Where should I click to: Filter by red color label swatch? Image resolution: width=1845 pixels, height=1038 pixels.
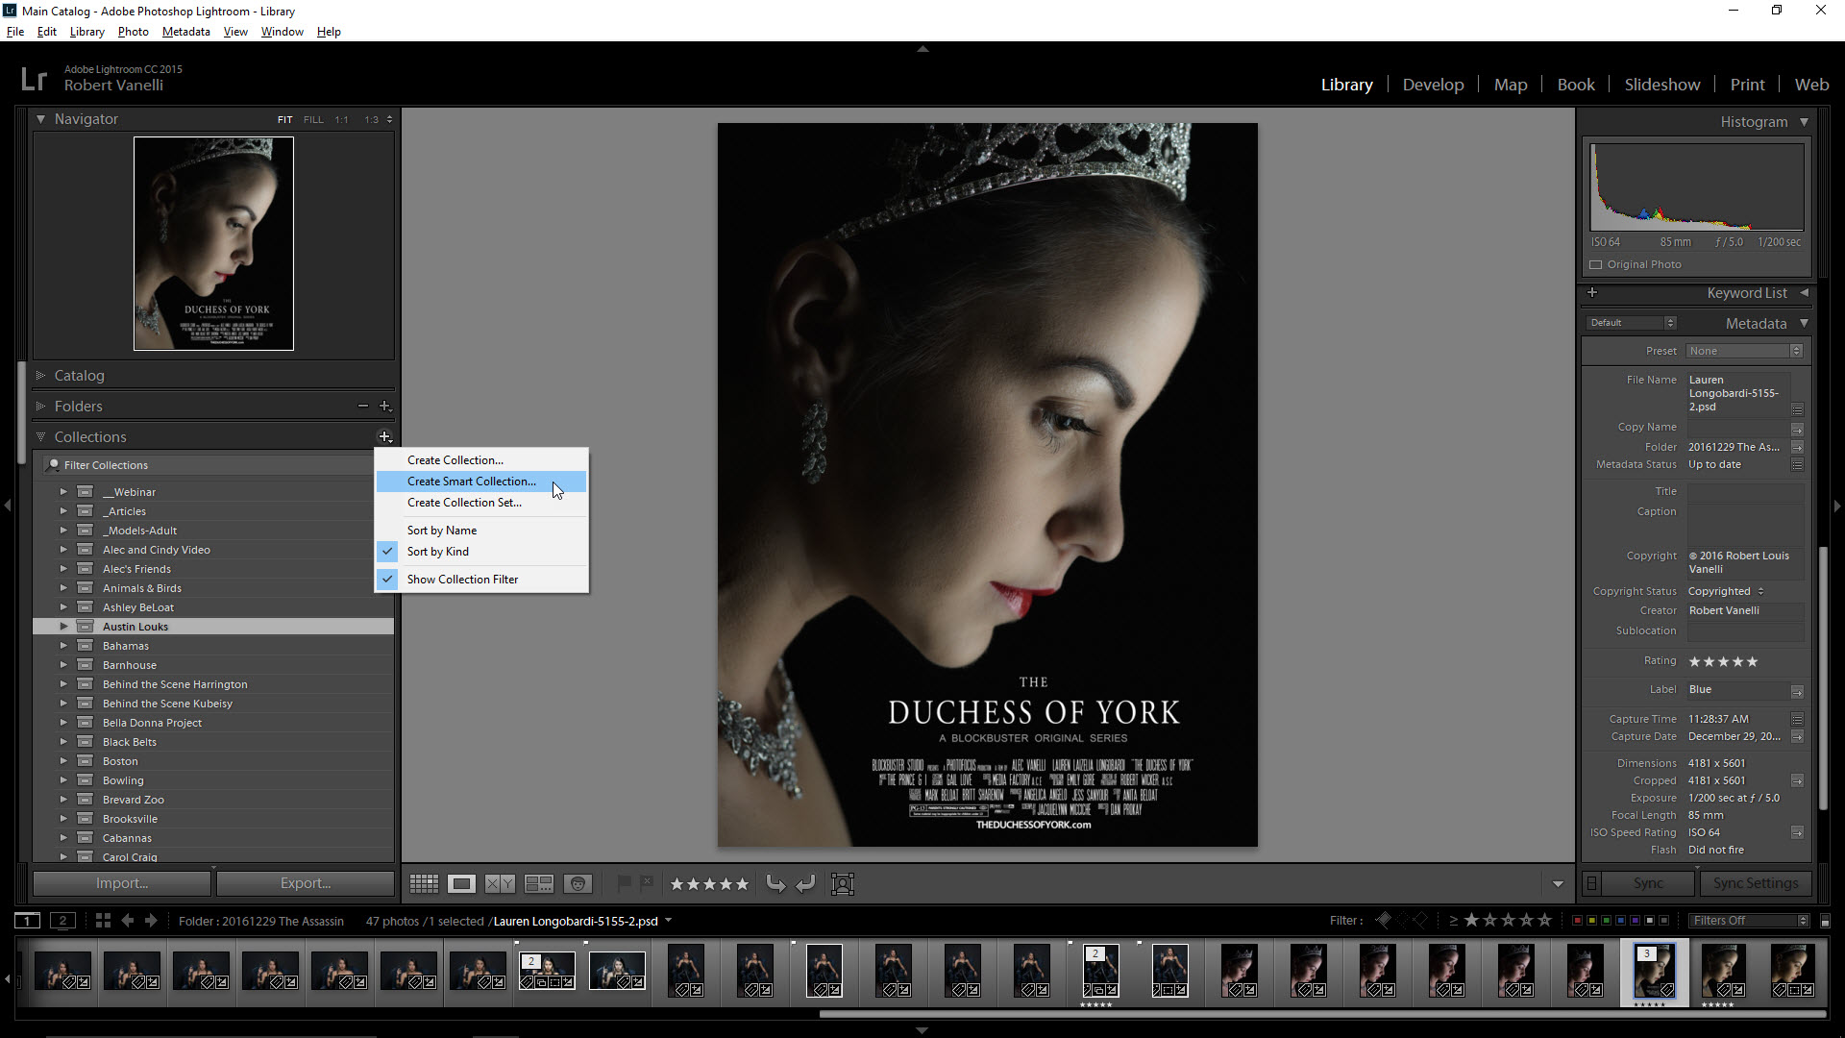[1577, 921]
